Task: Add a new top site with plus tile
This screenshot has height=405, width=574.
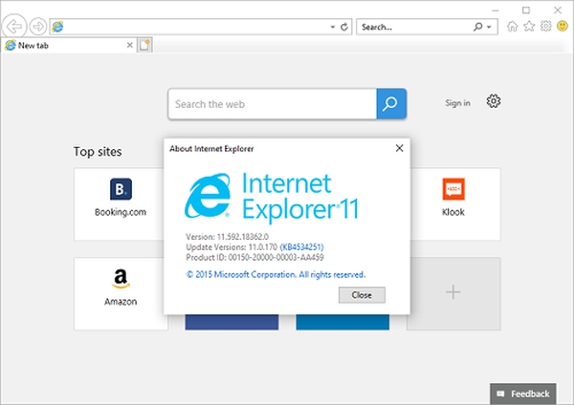Action: coord(453,293)
